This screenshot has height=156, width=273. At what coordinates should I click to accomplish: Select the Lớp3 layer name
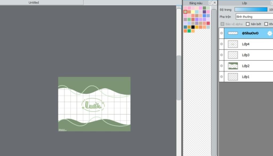coord(246,55)
